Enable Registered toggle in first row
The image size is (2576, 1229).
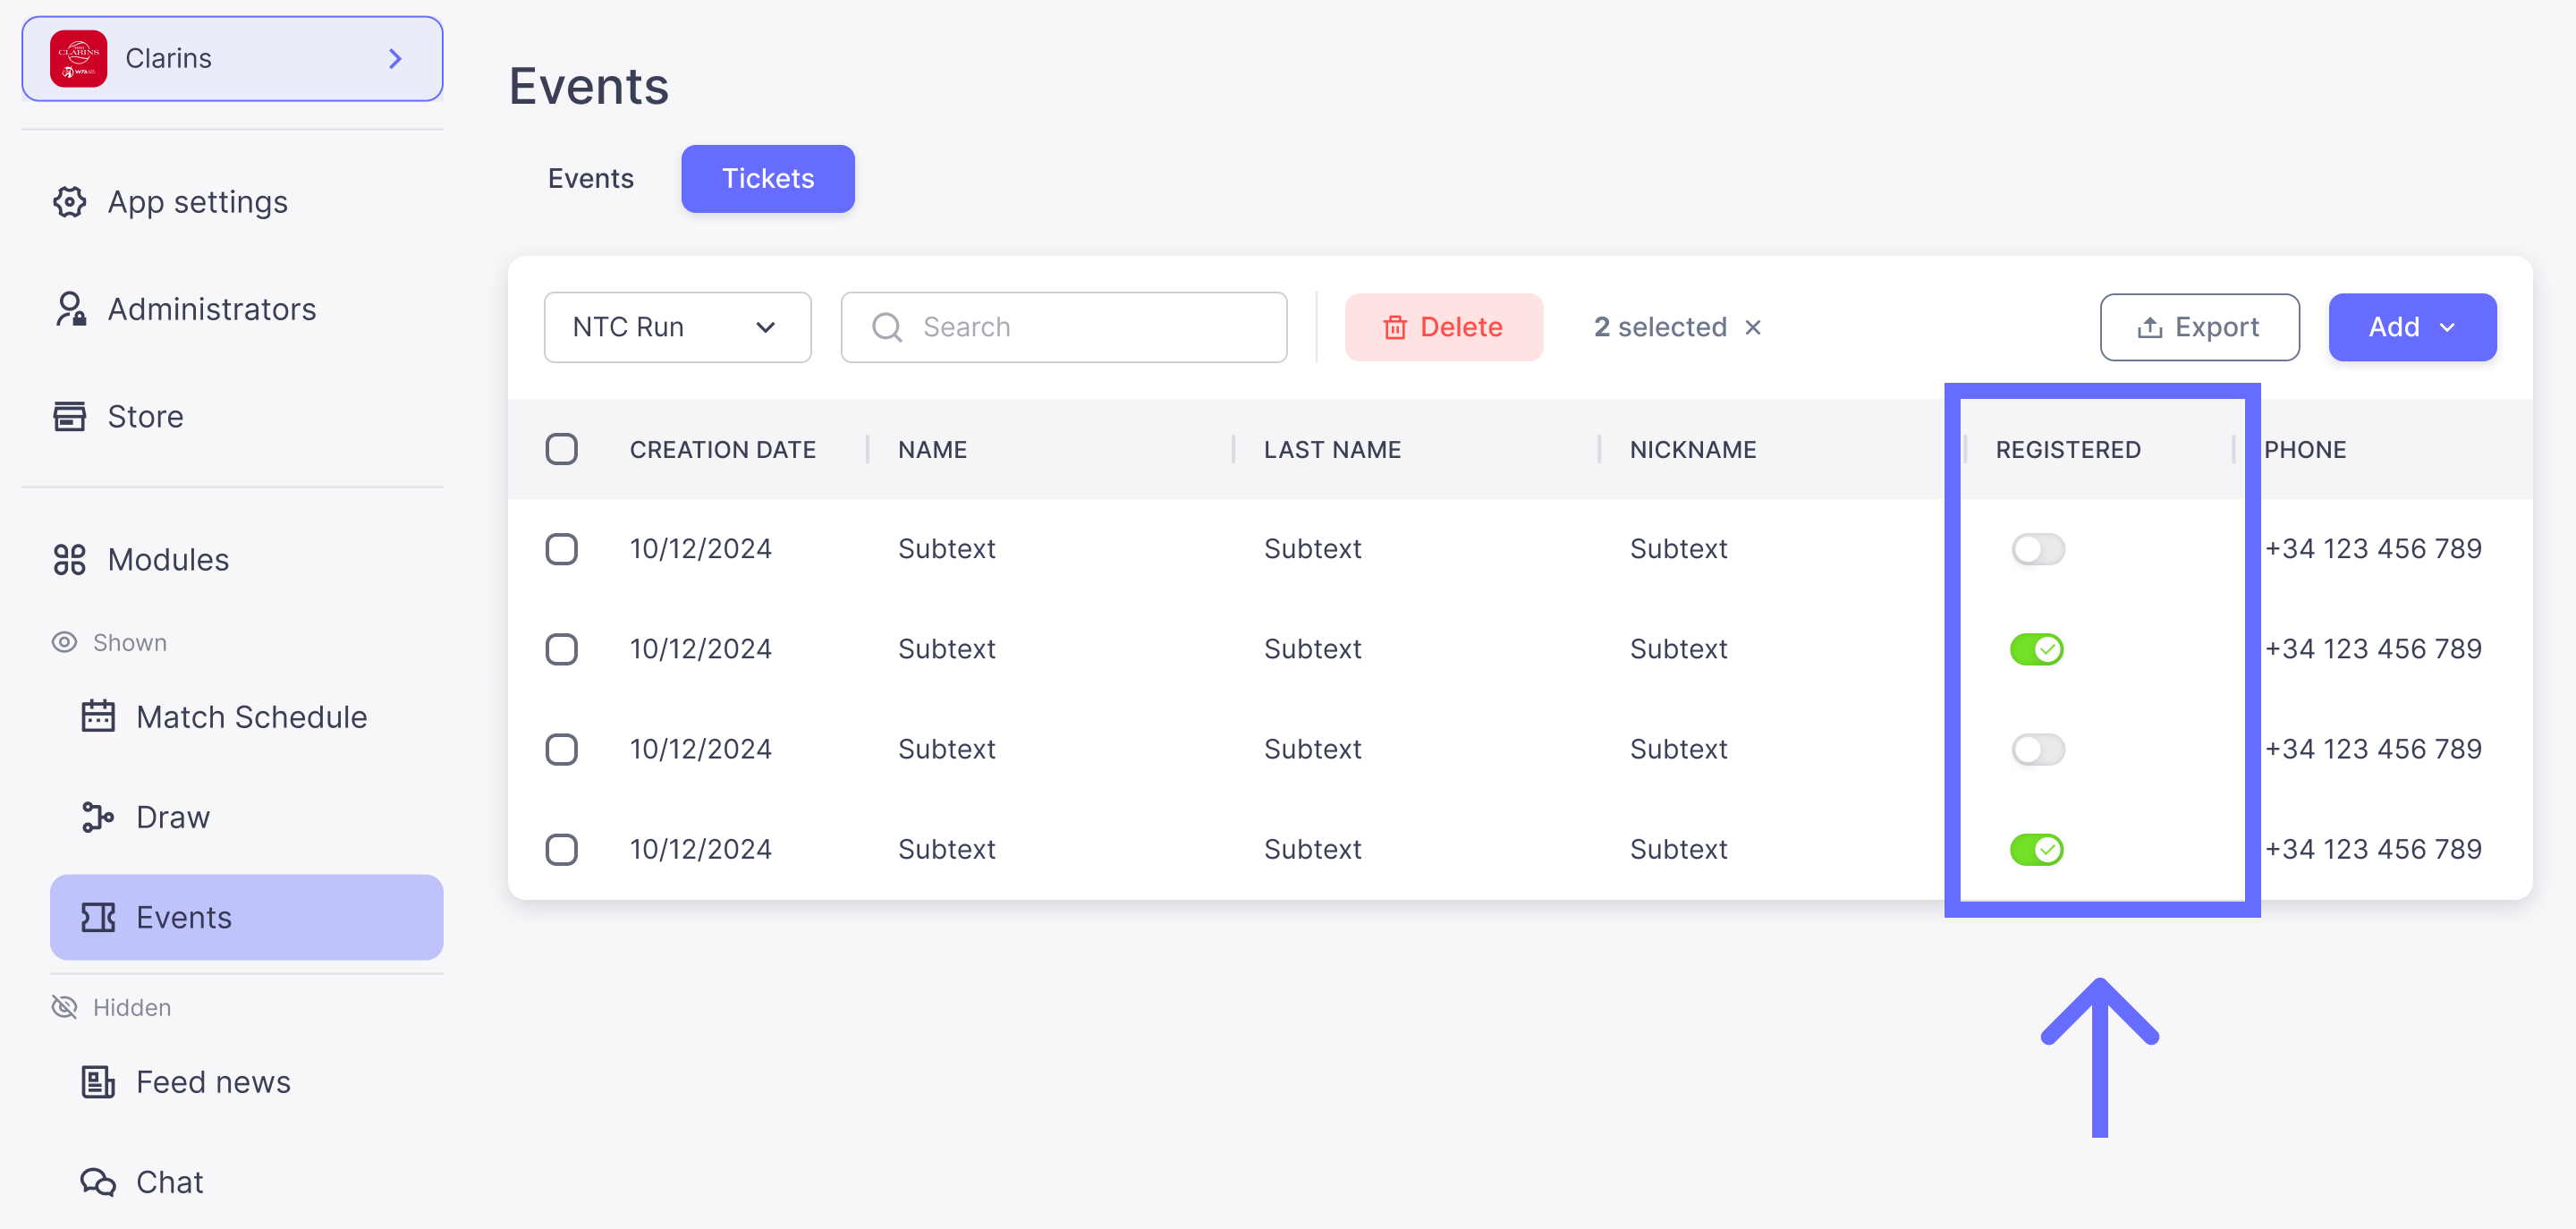2037,549
